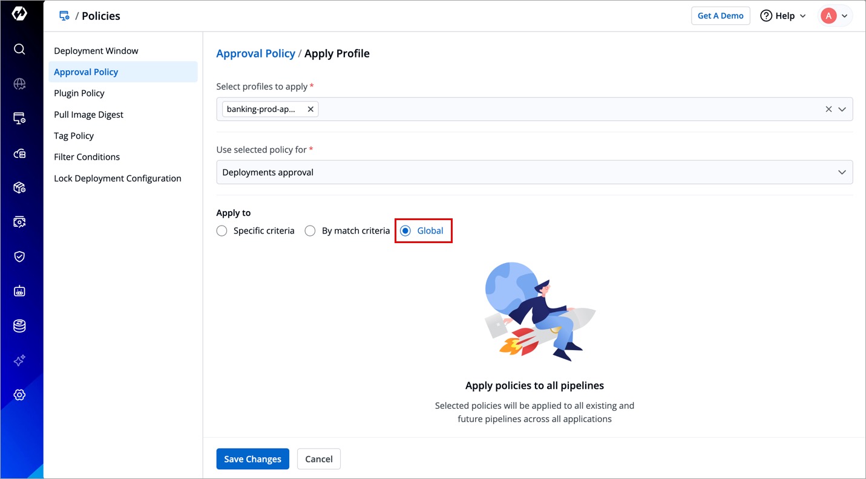Remove the banking-prod-ap... profile chip

(310, 109)
